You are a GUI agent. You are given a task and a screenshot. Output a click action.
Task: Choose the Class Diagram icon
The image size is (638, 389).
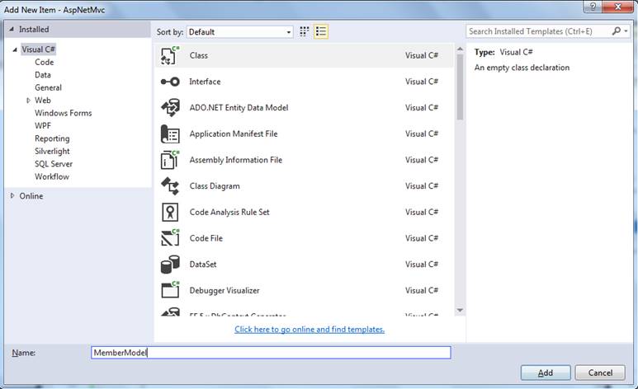pos(170,186)
